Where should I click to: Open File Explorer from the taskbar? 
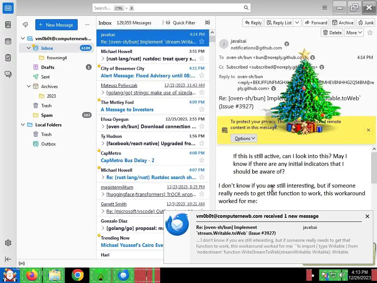(x=54, y=275)
